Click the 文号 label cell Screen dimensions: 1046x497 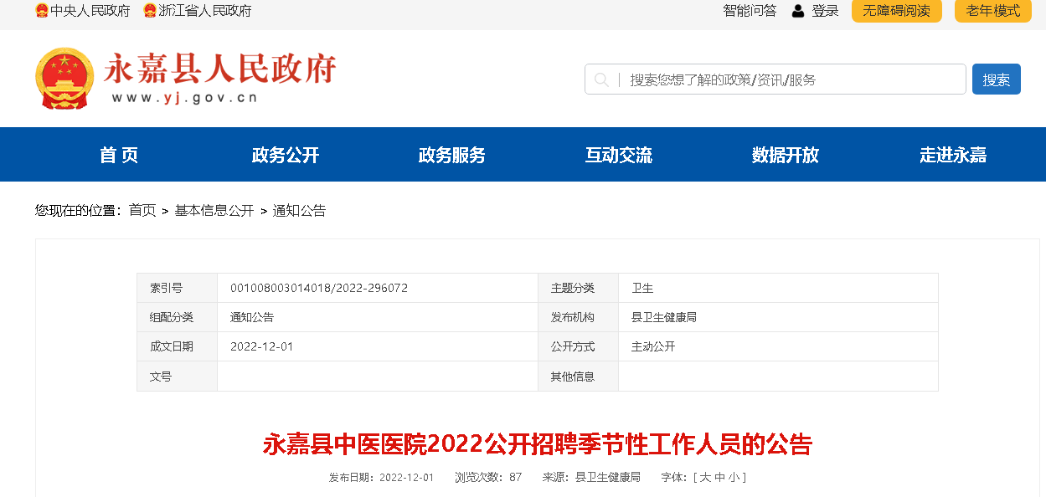[177, 376]
